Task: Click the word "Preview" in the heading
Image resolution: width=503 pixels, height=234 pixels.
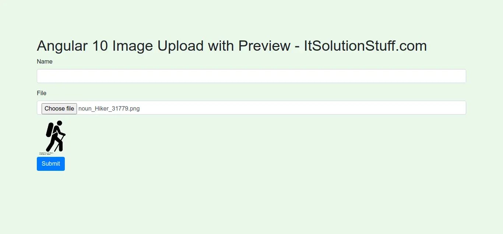Action: pos(264,46)
